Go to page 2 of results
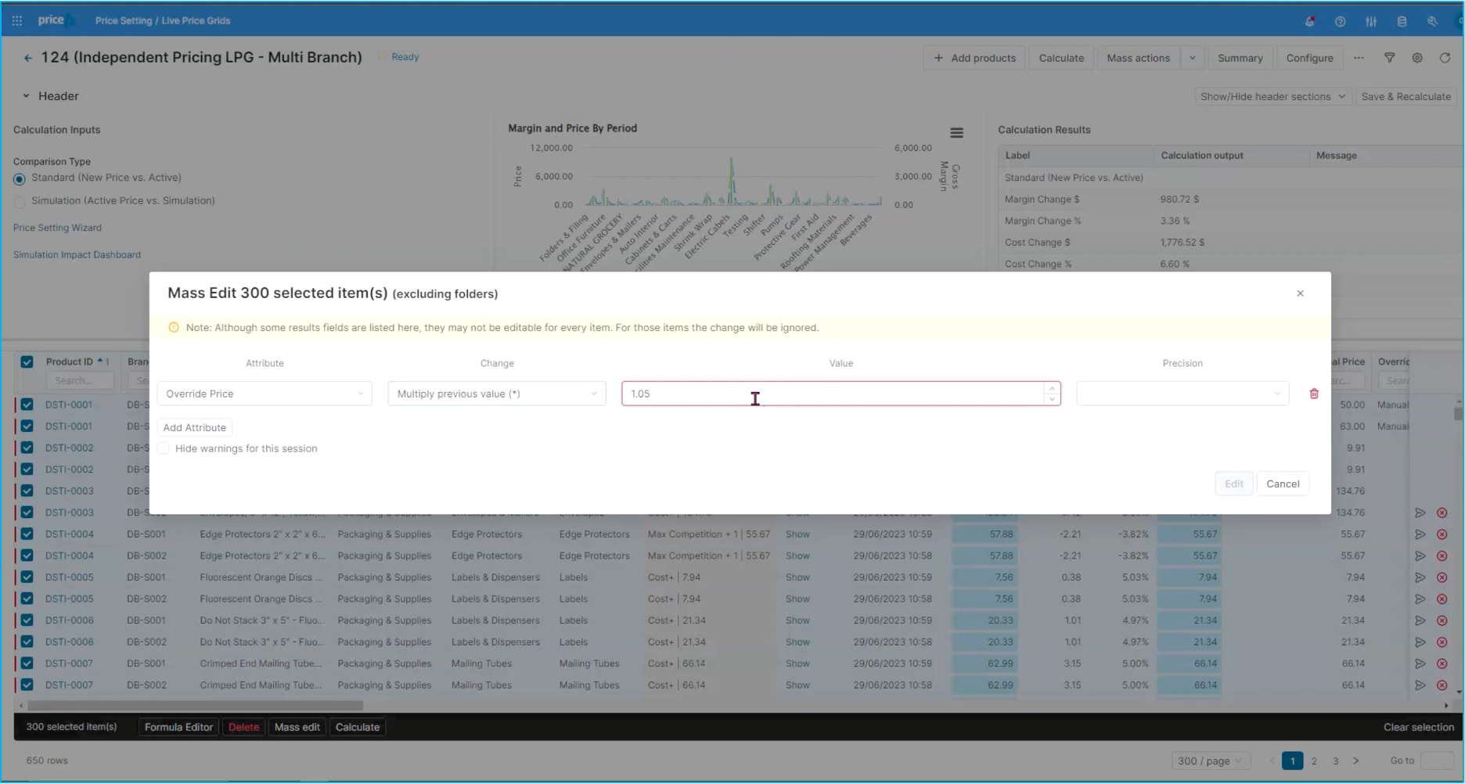The height and width of the screenshot is (784, 1465). click(x=1314, y=761)
